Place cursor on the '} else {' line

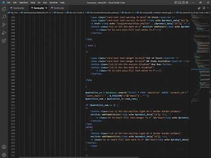click(90, 46)
